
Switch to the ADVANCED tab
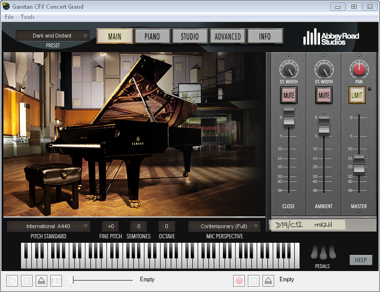(x=228, y=37)
